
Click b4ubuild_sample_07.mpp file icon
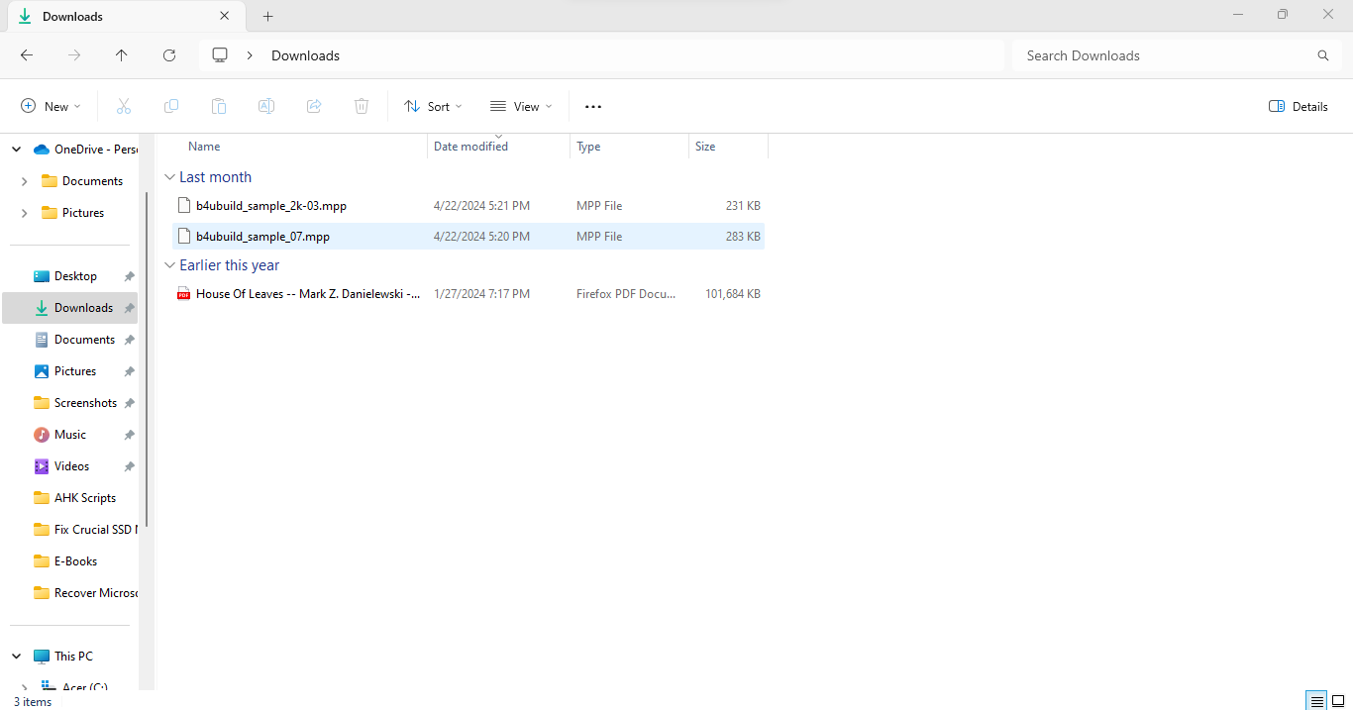(x=183, y=237)
